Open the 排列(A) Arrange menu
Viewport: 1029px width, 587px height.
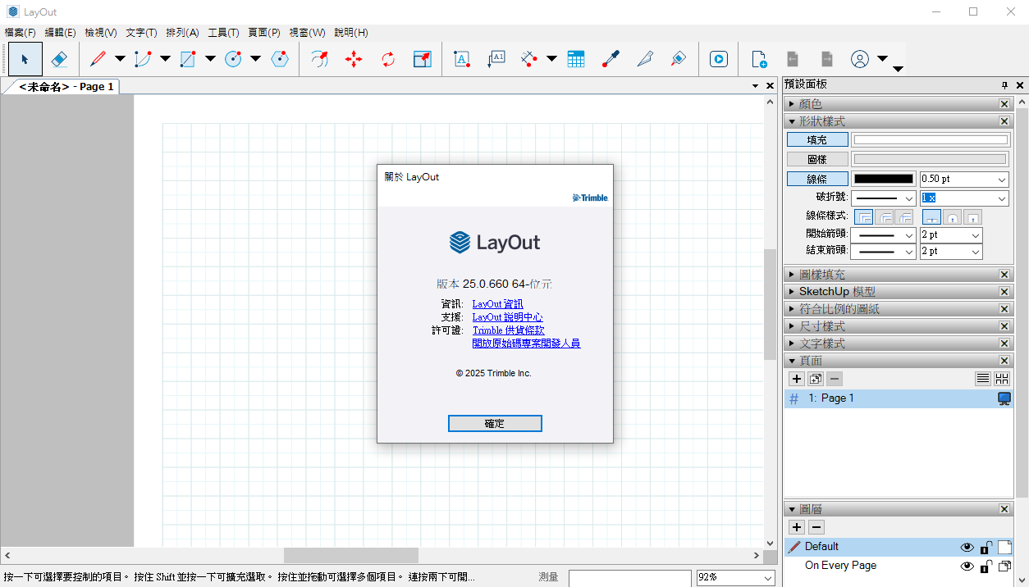[182, 33]
